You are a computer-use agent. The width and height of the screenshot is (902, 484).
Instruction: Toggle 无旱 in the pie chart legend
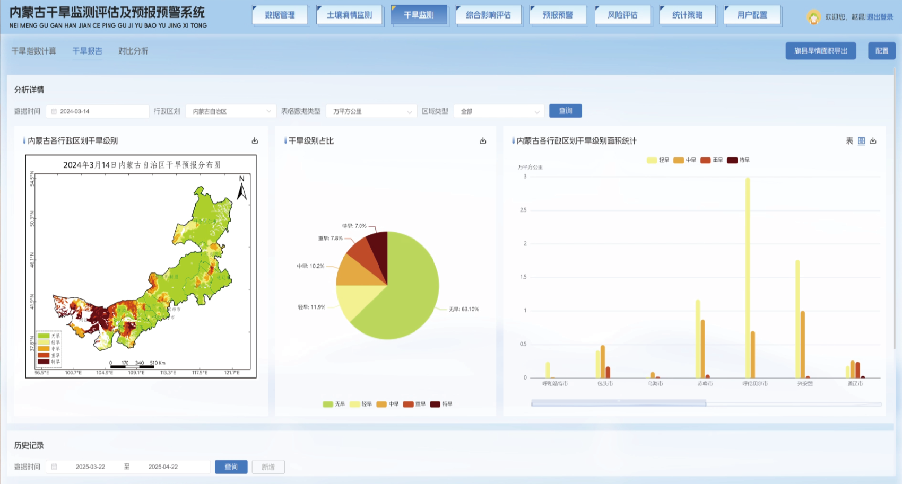334,404
